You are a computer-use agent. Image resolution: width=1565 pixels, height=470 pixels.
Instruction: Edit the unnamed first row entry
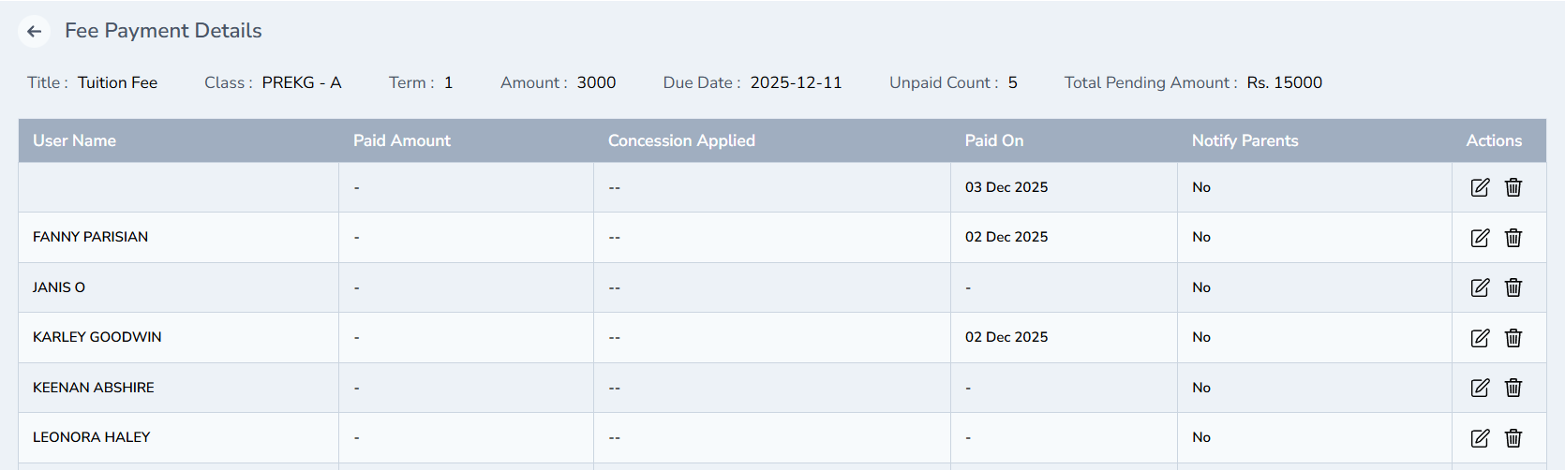pyautogui.click(x=1480, y=187)
